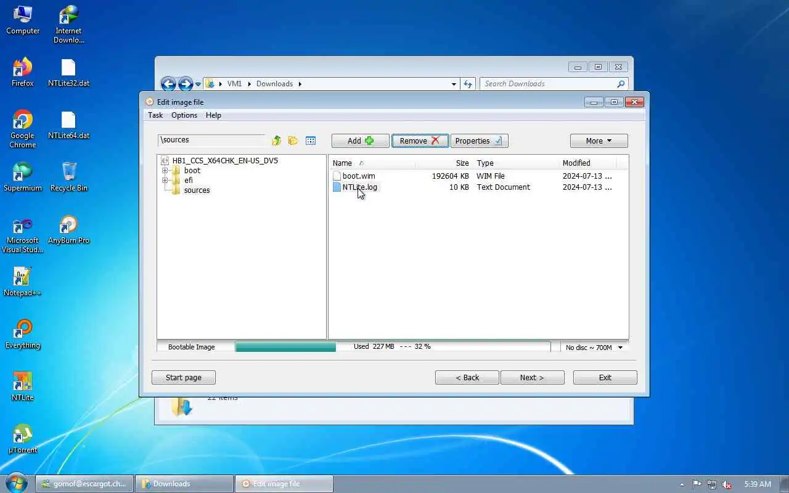Image resolution: width=789 pixels, height=493 pixels.
Task: Open the No disc ~ 700M dropdown
Action: [x=594, y=348]
